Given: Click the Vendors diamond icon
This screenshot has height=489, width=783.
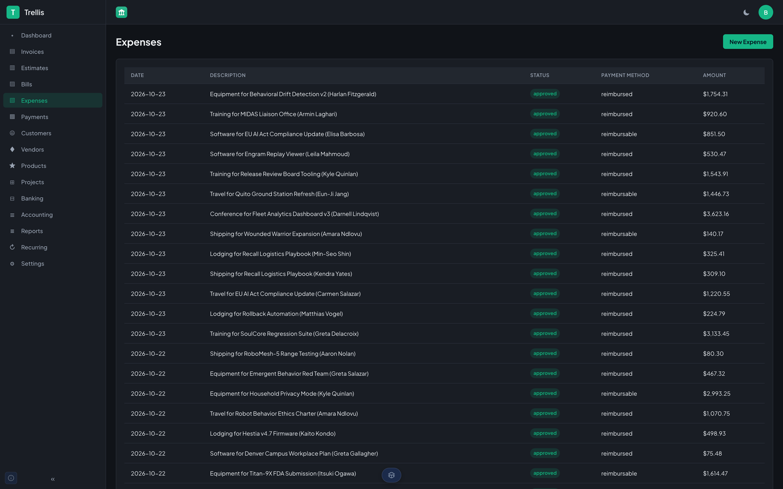Looking at the screenshot, I should coord(12,149).
